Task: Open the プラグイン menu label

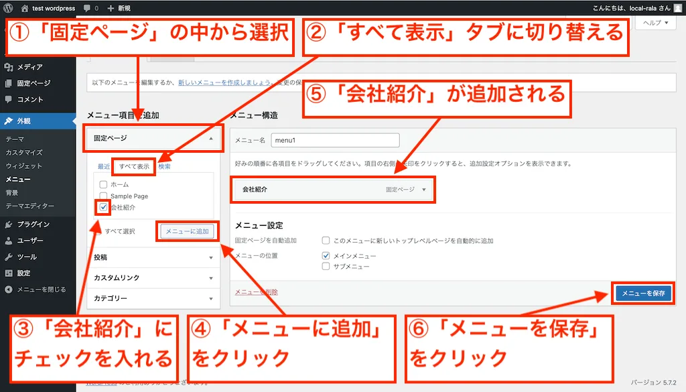Action: tap(33, 224)
